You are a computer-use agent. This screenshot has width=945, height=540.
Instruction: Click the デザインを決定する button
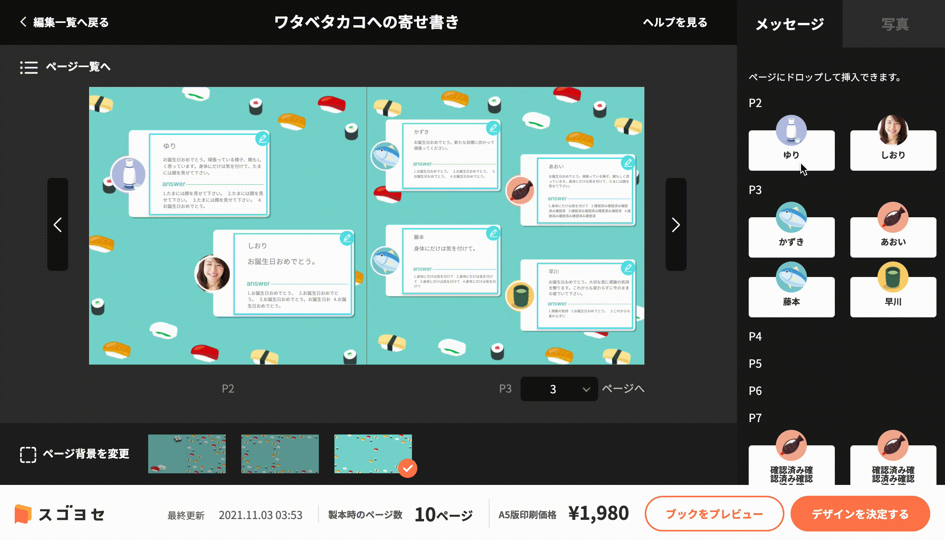(x=860, y=514)
